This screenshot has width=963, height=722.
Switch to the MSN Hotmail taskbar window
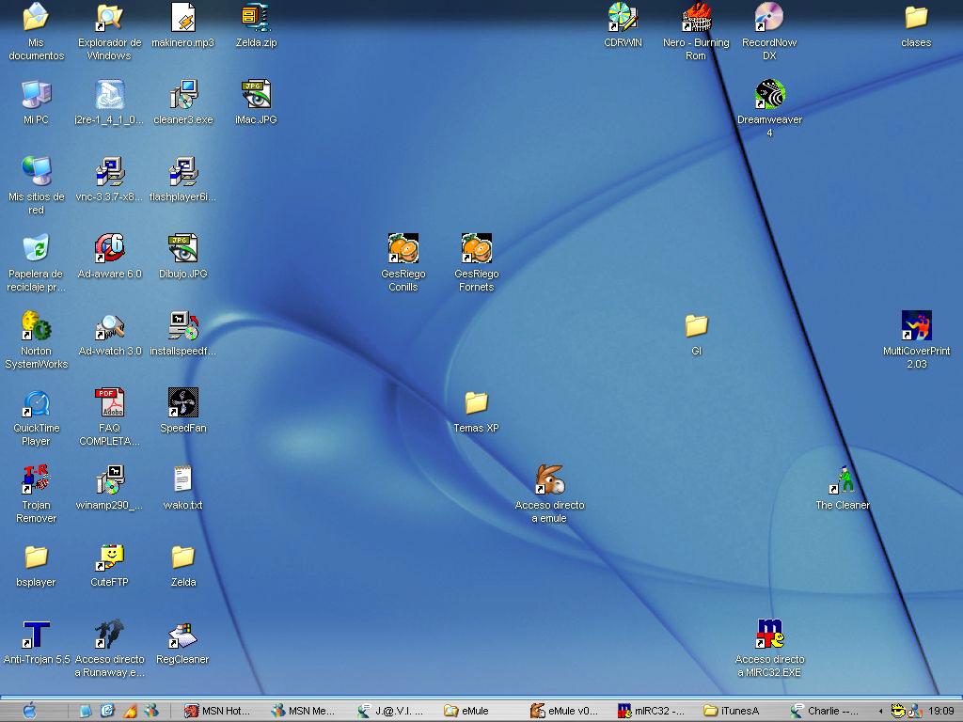(219, 711)
